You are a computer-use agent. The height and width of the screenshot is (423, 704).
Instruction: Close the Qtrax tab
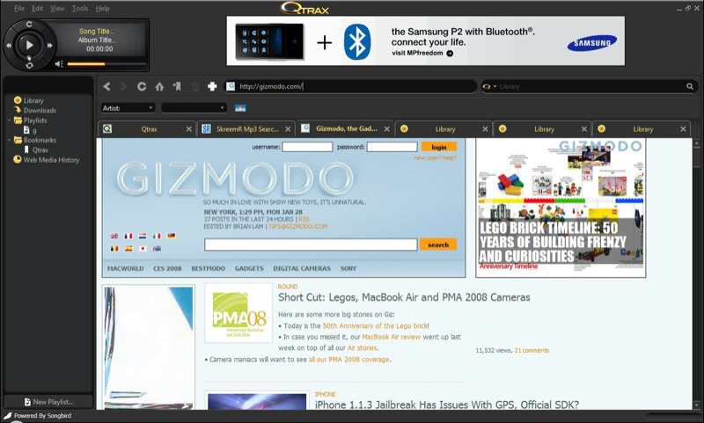pos(189,129)
